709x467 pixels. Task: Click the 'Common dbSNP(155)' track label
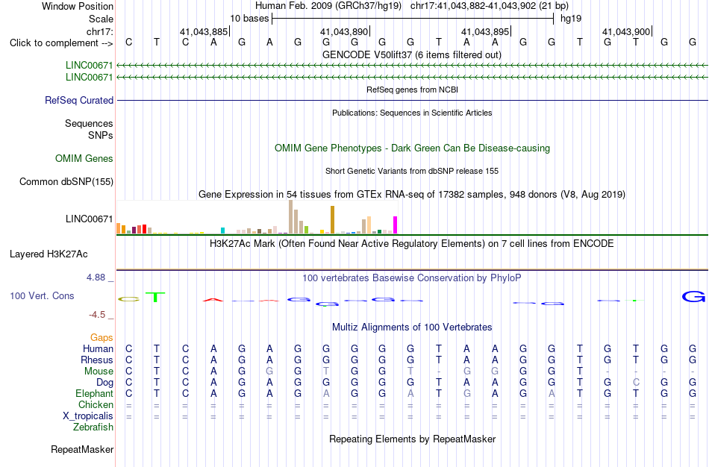66,182
